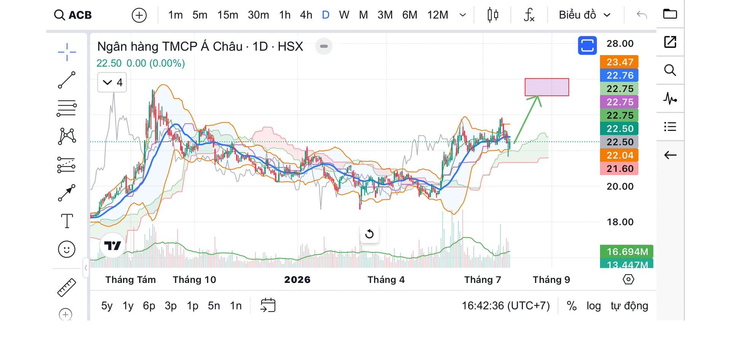Open the timezone menu showing 16:42:36 (UTC+7)
The width and height of the screenshot is (731, 337).
pyautogui.click(x=506, y=306)
